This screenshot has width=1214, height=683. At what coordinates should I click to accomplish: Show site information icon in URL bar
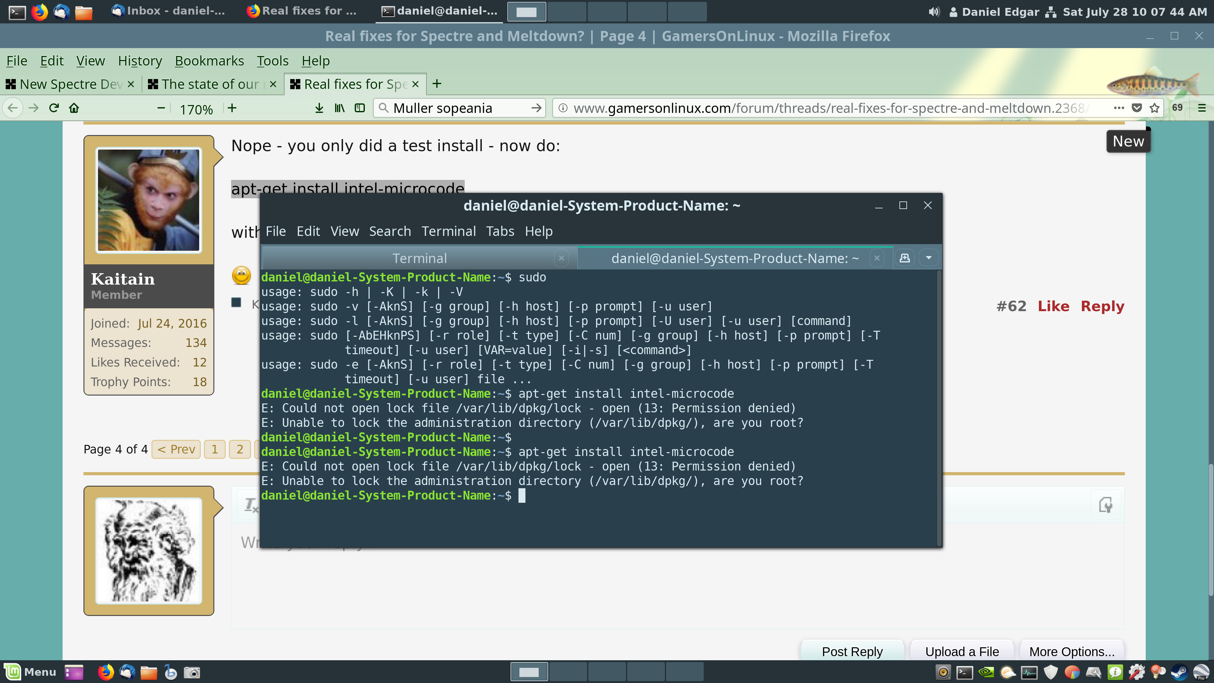click(x=562, y=108)
